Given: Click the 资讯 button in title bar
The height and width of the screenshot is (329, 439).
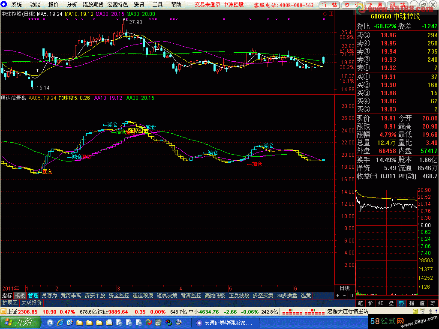Looking at the screenshot, I should click(x=352, y=5).
